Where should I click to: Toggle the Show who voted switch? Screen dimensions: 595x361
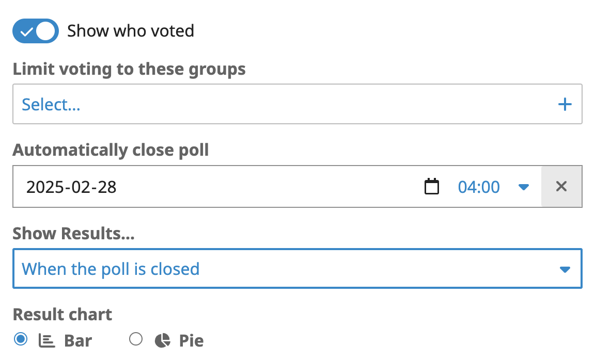(x=36, y=31)
